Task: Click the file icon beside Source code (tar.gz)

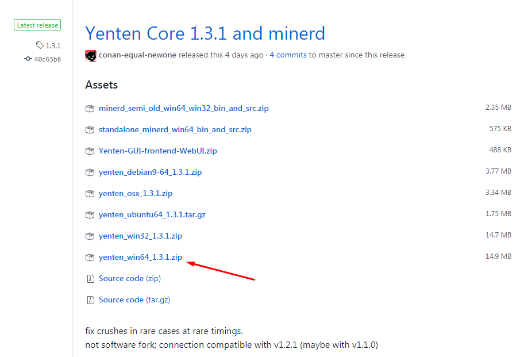Action: [x=90, y=300]
